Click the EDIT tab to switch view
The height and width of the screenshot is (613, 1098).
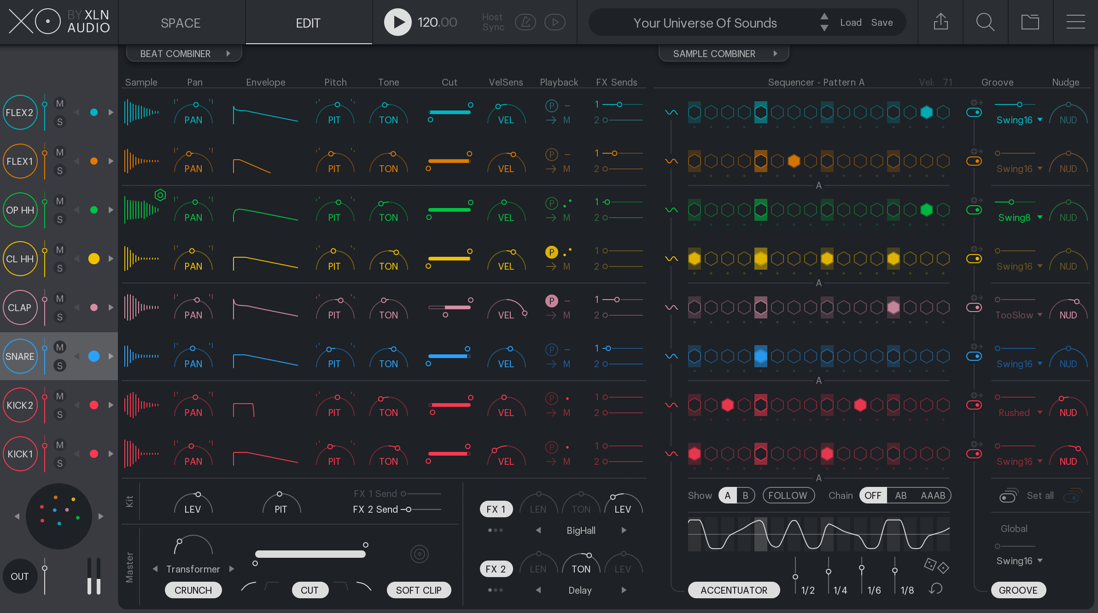coord(307,23)
